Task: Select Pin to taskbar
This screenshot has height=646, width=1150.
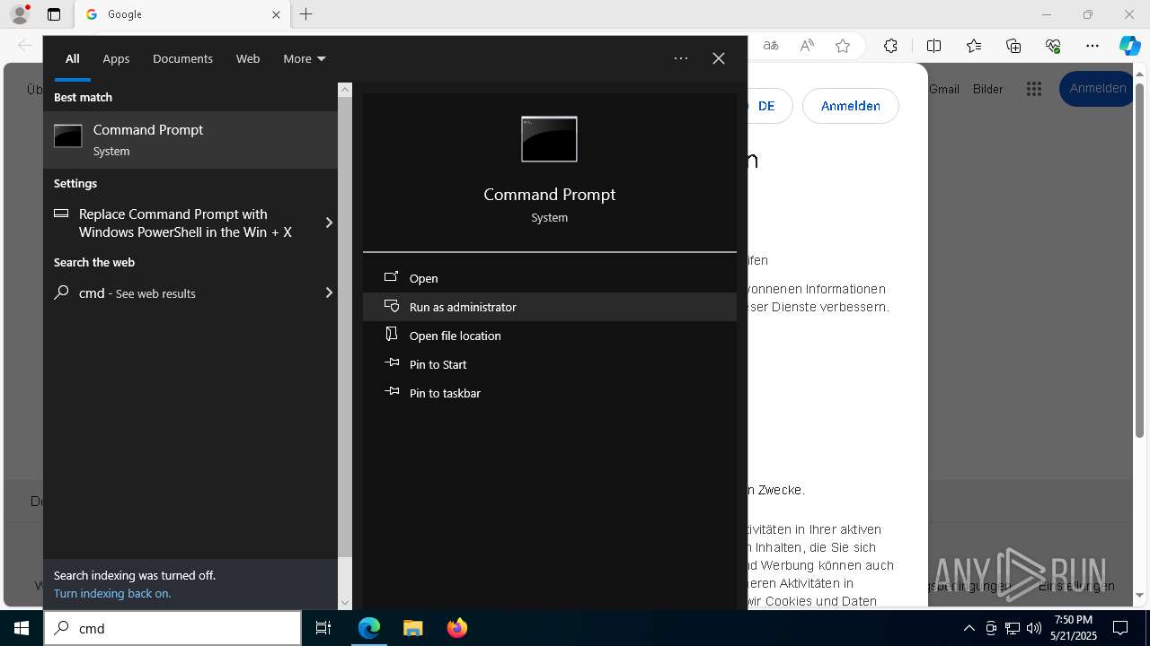Action: coord(549,393)
